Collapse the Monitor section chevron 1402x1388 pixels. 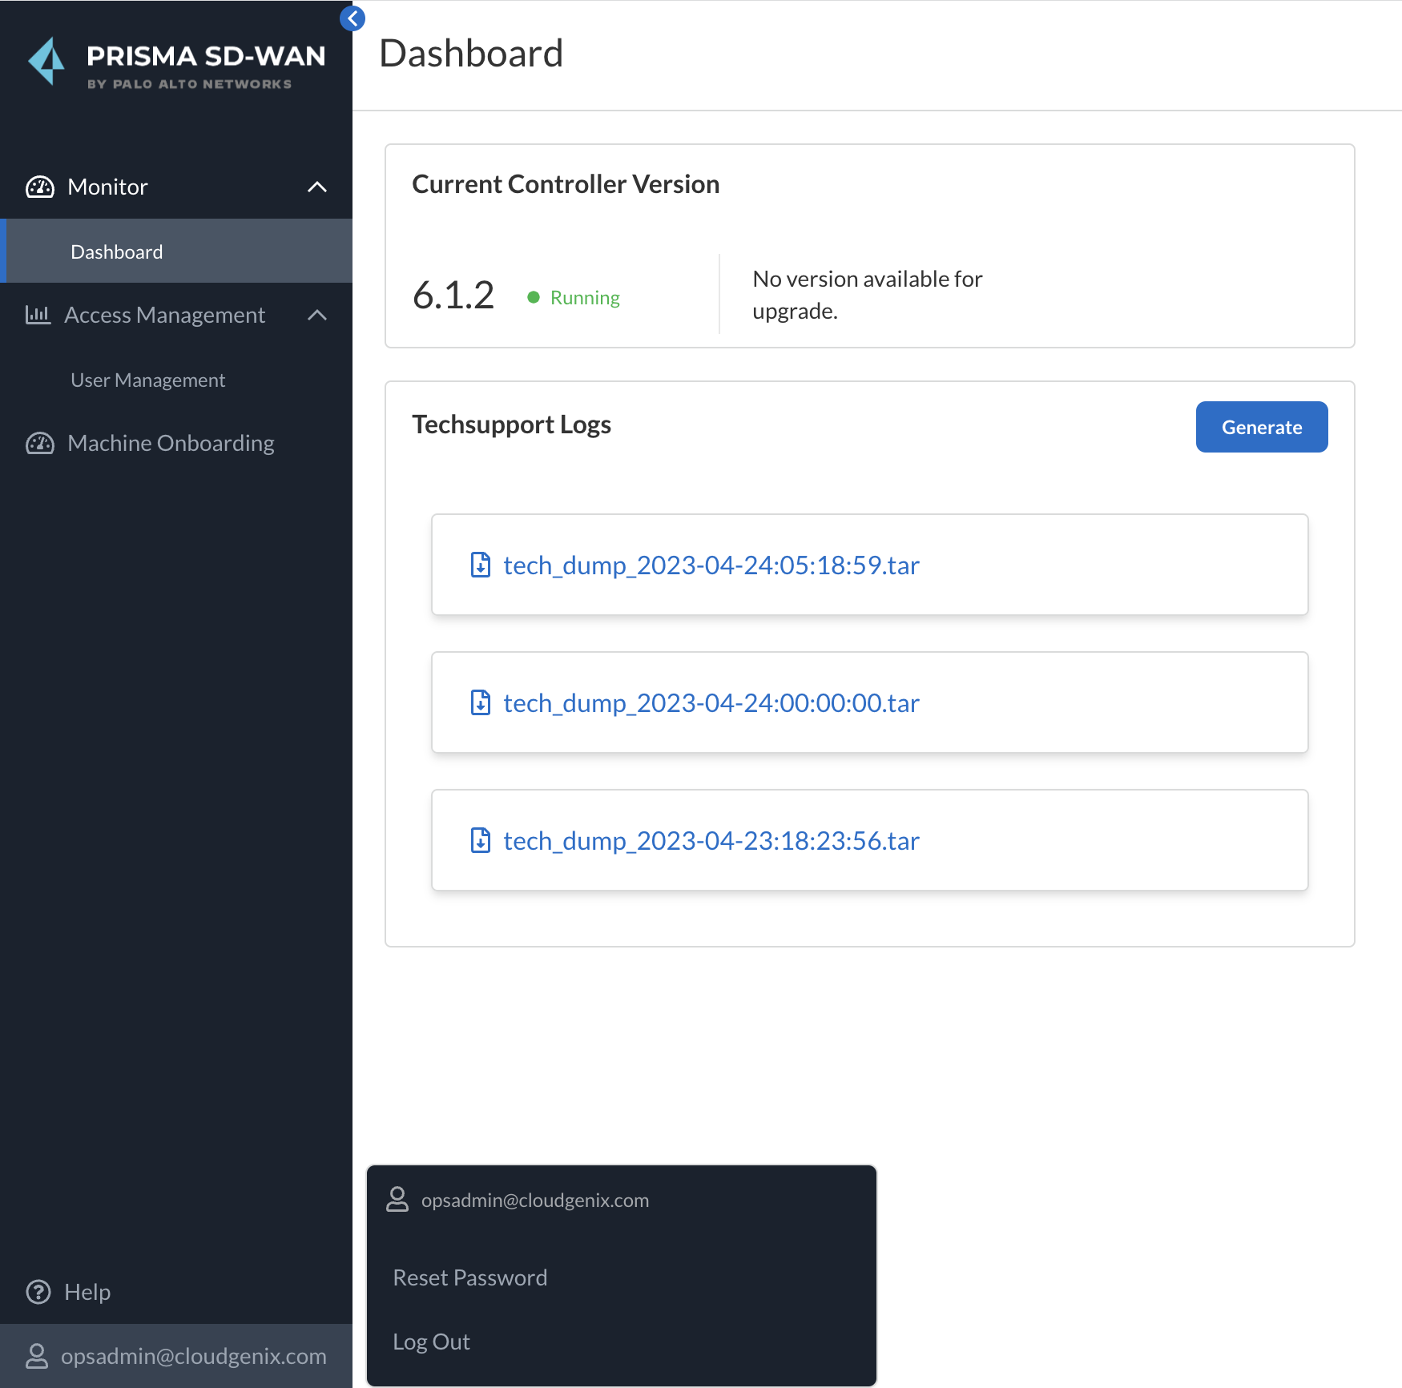tap(317, 187)
